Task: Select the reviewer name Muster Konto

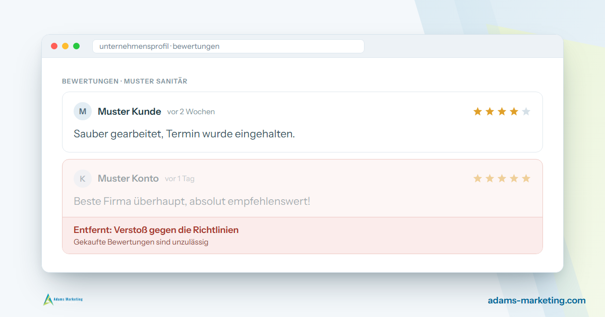Action: pos(128,178)
